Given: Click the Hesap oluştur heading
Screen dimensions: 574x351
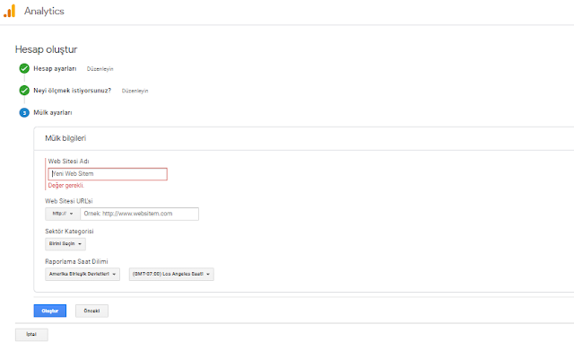Looking at the screenshot, I should [x=46, y=49].
